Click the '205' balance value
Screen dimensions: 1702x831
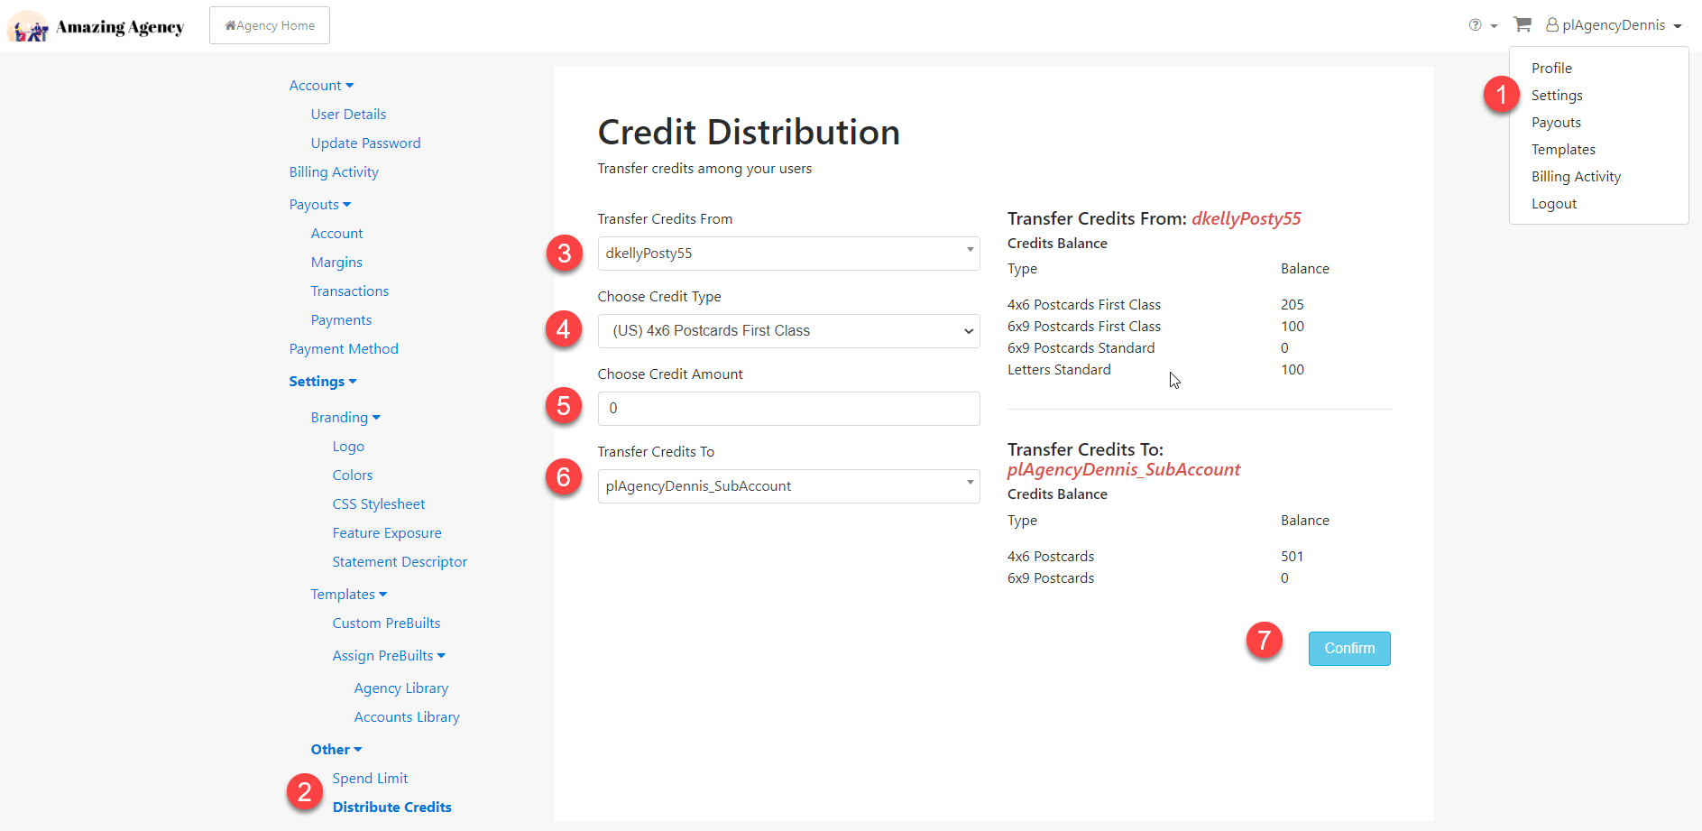pos(1292,305)
